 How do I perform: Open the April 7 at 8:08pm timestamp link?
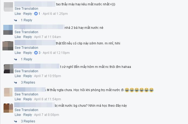click(46, 115)
